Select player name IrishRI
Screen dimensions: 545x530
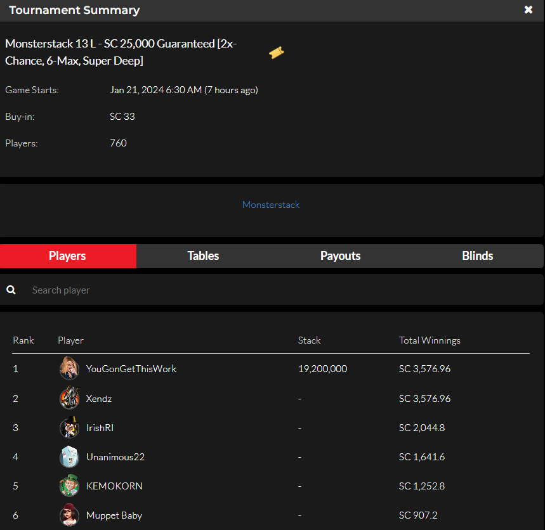pyautogui.click(x=100, y=427)
